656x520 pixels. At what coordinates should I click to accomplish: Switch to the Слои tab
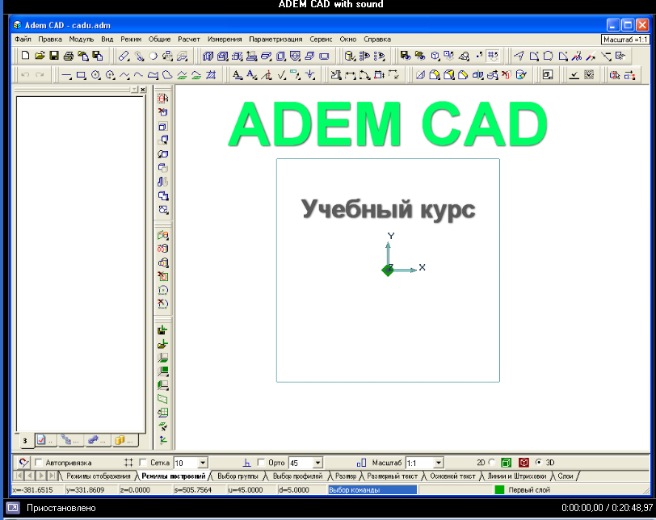pyautogui.click(x=566, y=476)
